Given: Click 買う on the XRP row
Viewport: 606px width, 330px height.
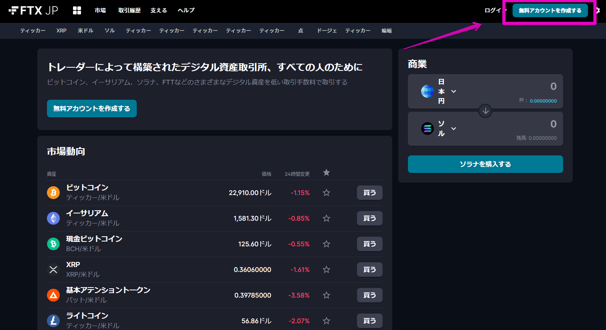Looking at the screenshot, I should [x=370, y=270].
